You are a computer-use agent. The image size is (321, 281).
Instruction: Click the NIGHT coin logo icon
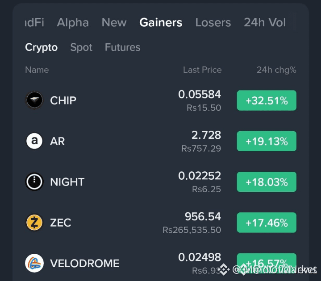click(34, 182)
